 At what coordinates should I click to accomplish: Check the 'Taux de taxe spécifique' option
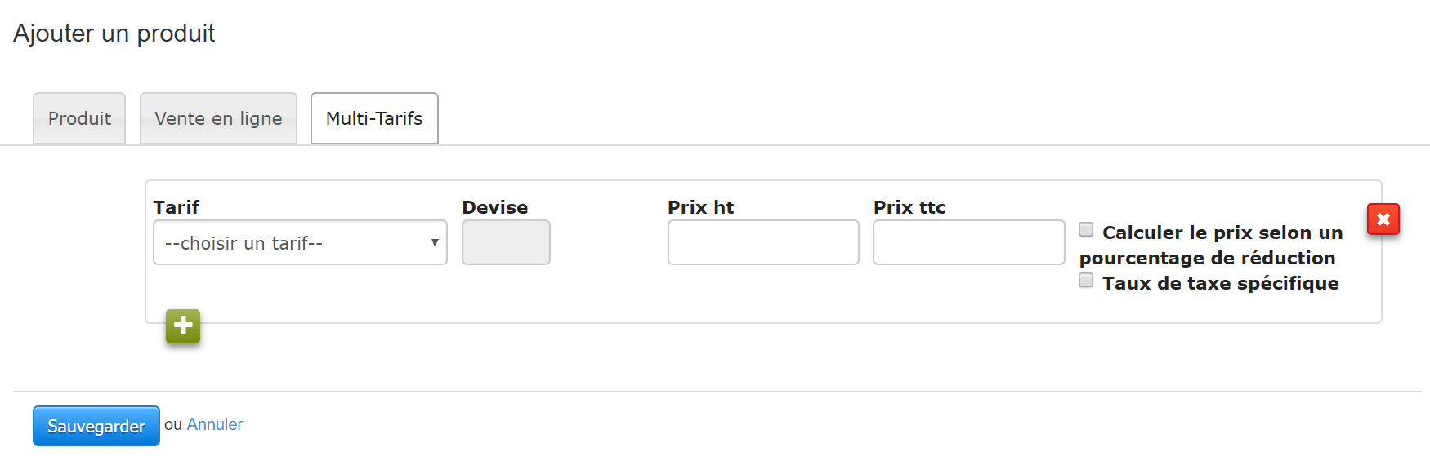coord(1086,280)
